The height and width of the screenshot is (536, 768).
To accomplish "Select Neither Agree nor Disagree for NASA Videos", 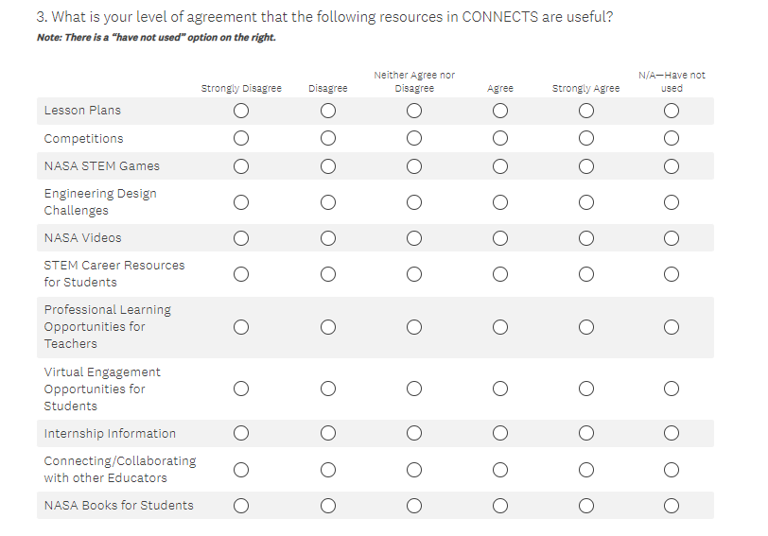I will tap(413, 238).
